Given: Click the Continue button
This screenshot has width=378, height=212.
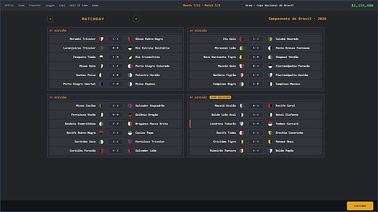Looking at the screenshot, I should 360,206.
